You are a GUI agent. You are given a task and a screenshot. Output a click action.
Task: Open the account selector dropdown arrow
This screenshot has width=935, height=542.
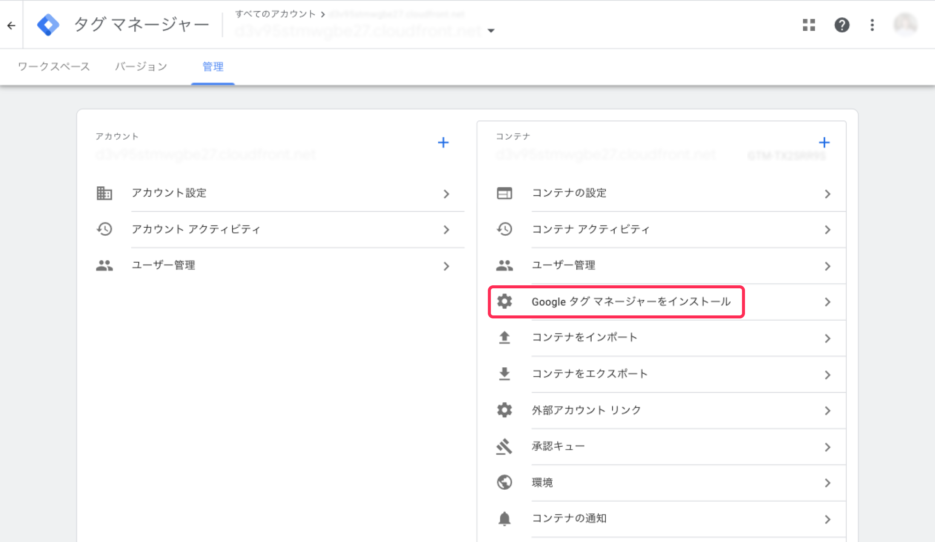pyautogui.click(x=491, y=31)
